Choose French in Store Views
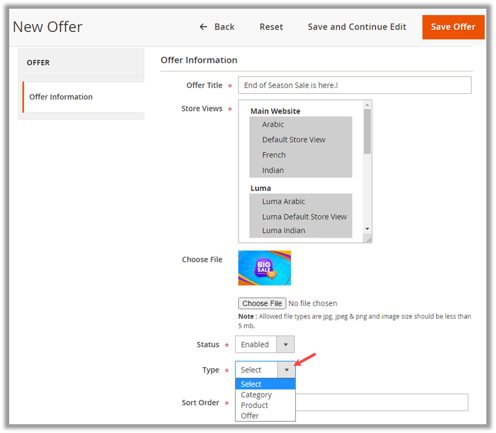Viewport: 496px width, 433px height. (274, 155)
